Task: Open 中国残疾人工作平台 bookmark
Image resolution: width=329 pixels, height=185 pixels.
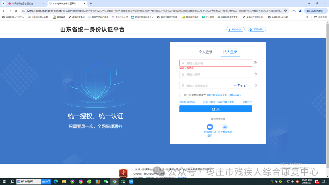Action: (x=13, y=17)
